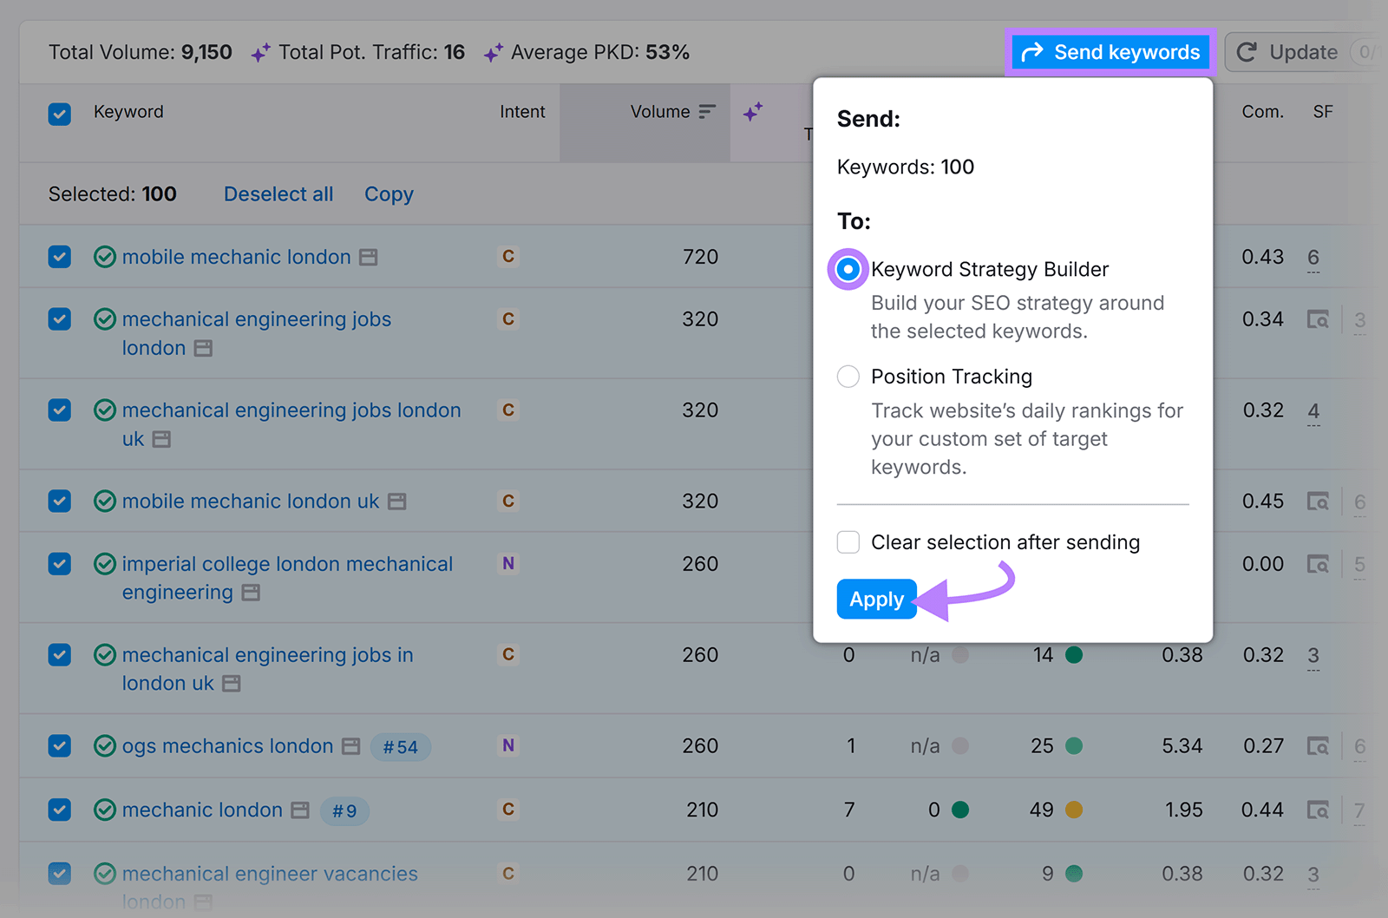This screenshot has height=918, width=1388.
Task: Click the SERP magnifier icon in the 'mechanical engineering jobs london' row
Action: [1318, 319]
